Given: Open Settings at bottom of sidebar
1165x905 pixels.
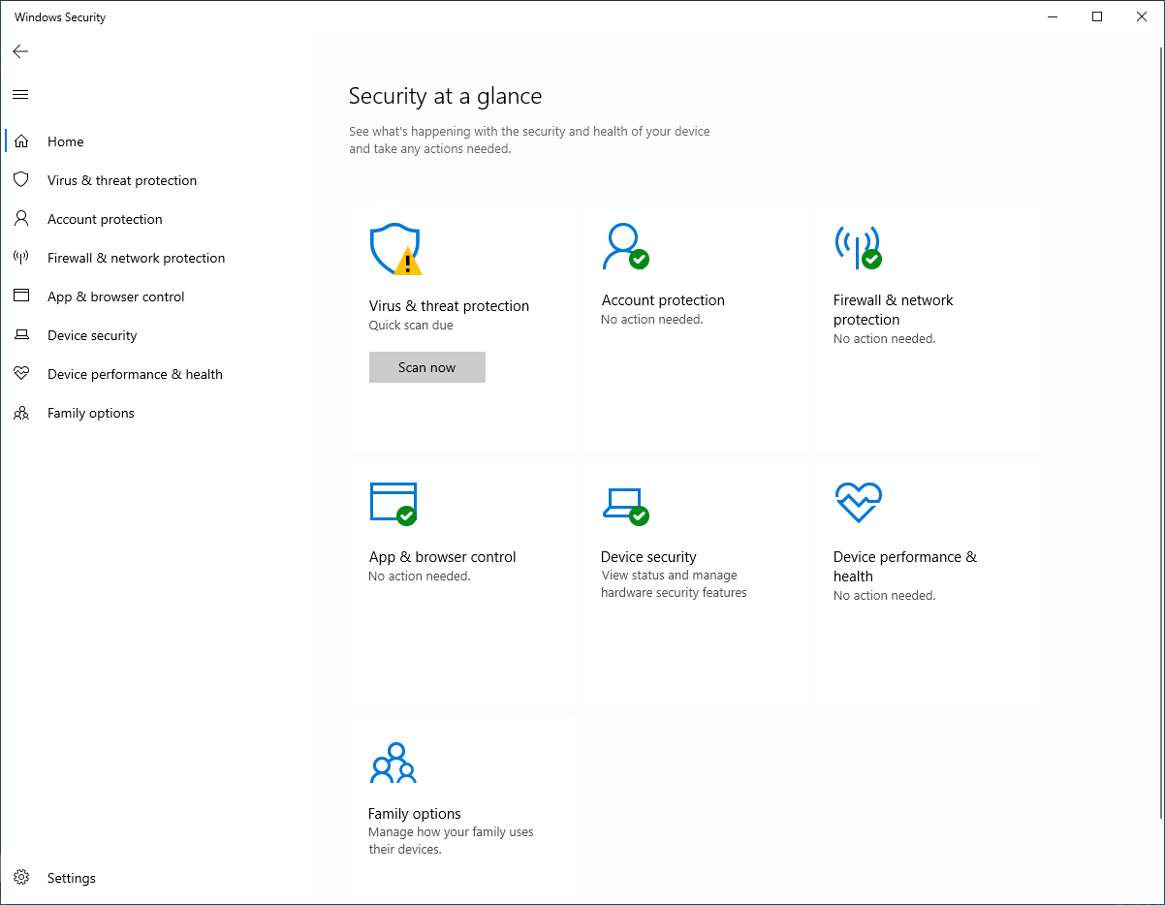Looking at the screenshot, I should (156, 878).
